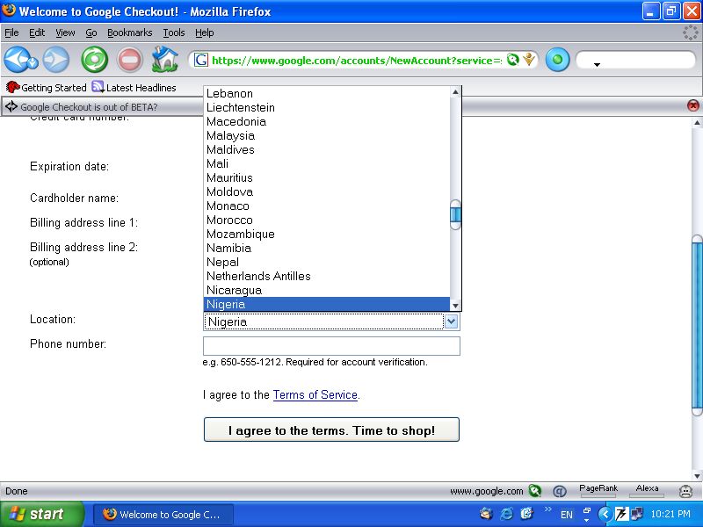
Task: Open the search engine dropdown arrow
Action: tap(597, 65)
